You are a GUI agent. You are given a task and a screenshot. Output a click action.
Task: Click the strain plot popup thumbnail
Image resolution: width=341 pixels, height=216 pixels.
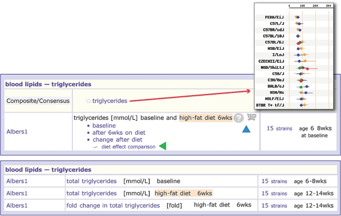point(294,56)
